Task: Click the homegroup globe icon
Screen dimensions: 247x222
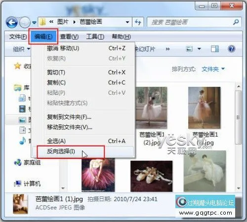Action: (18, 162)
